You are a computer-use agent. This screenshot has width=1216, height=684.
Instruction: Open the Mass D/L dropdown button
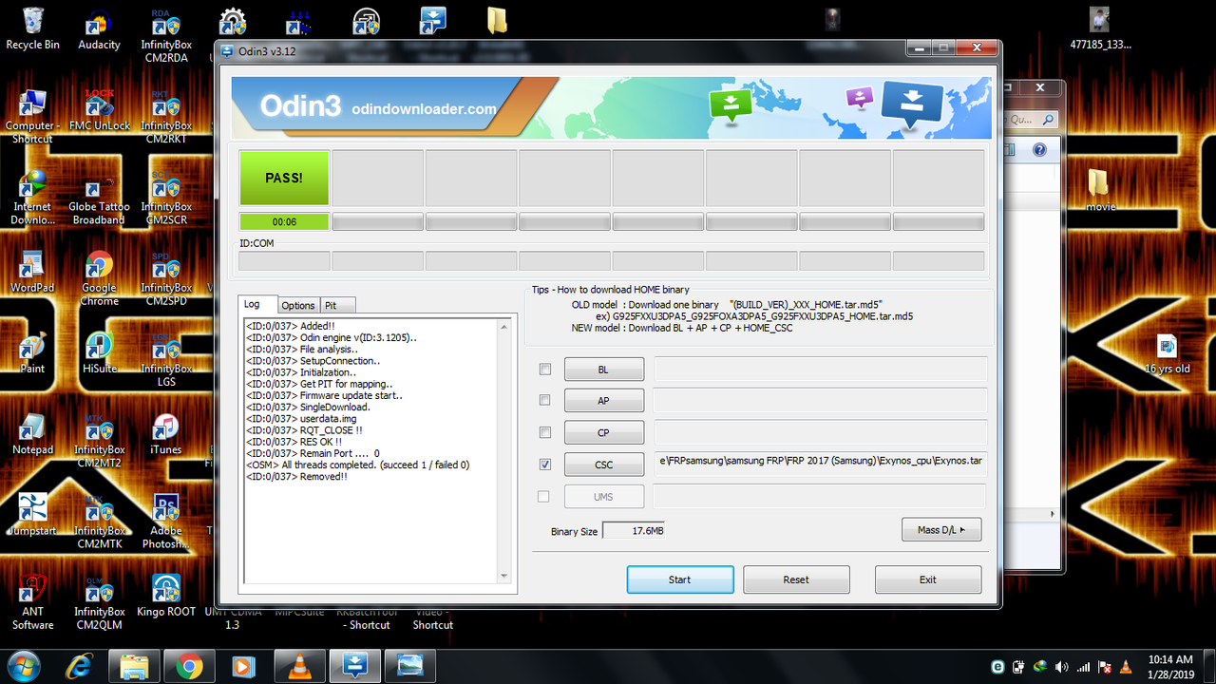[941, 530]
